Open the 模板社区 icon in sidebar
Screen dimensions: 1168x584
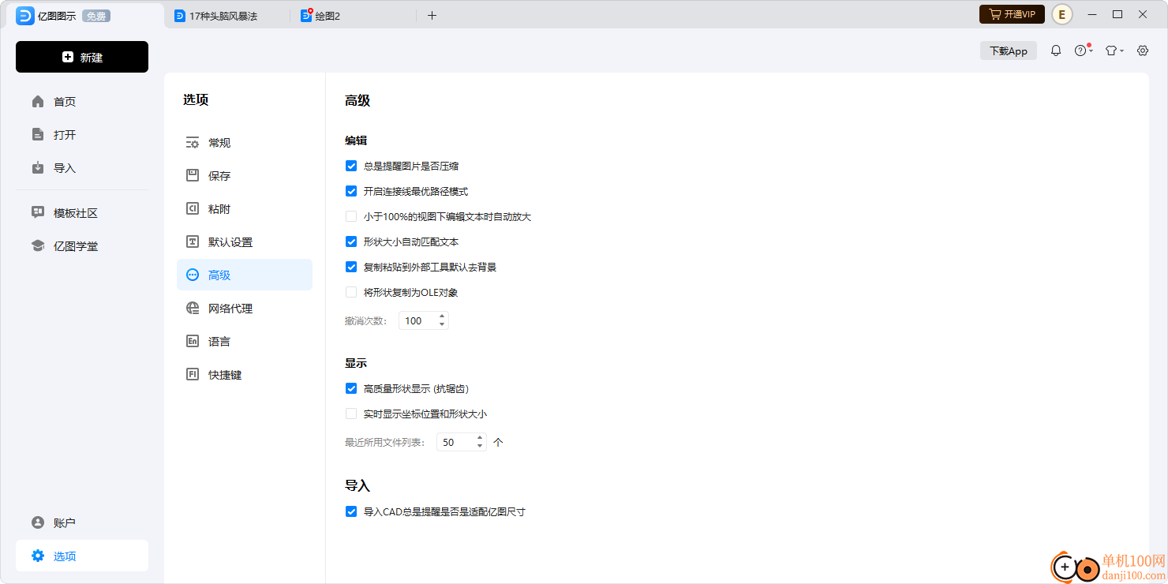coord(38,213)
